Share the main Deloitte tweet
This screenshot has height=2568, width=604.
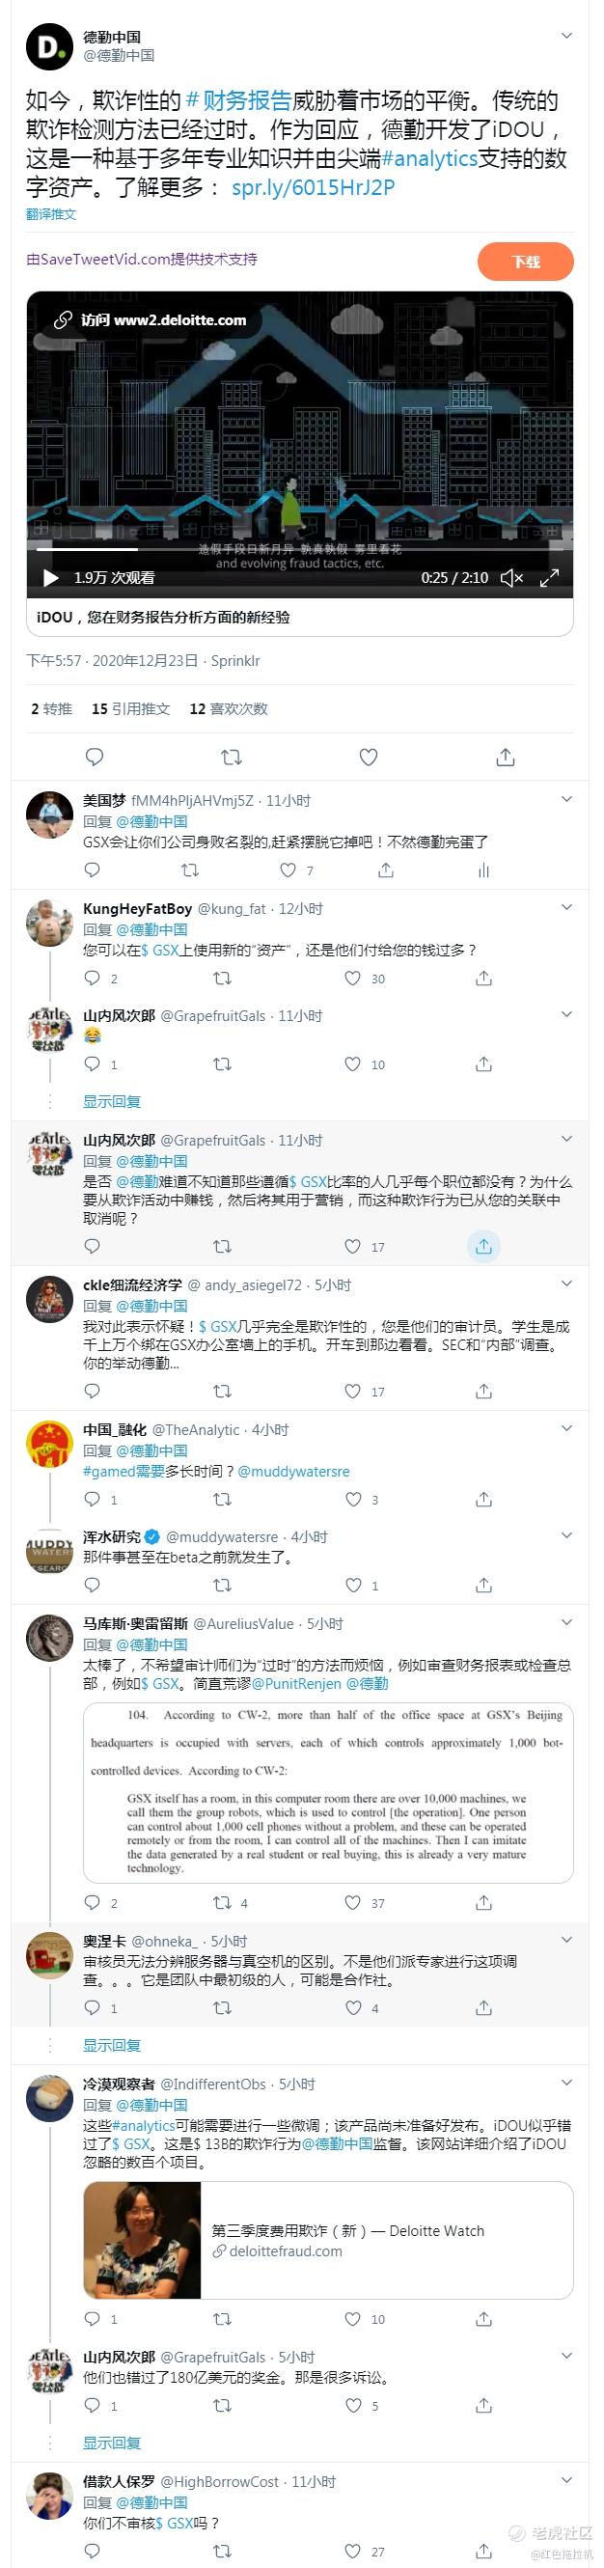[506, 757]
